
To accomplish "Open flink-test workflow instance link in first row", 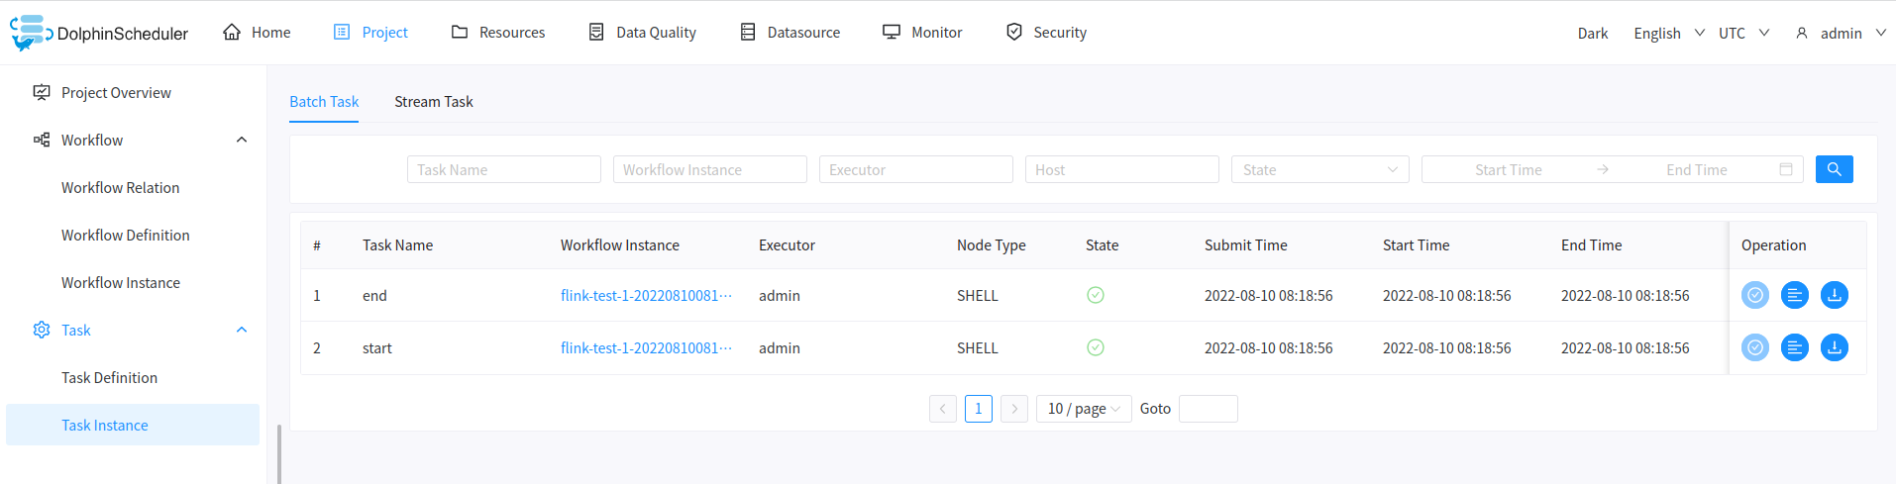I will point(645,295).
